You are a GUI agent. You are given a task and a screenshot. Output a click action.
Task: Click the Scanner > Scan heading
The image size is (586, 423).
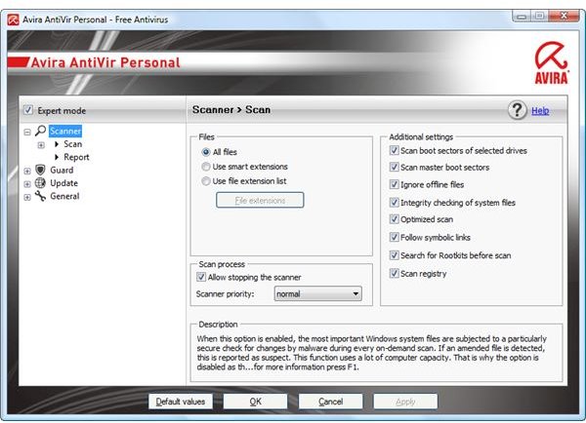[231, 110]
